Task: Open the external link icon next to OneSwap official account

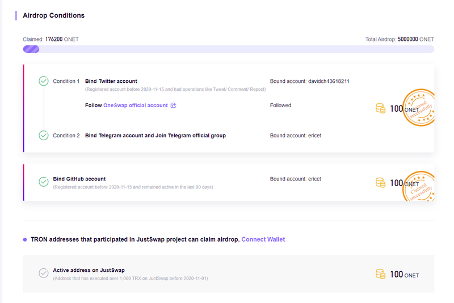Action: click(x=173, y=106)
